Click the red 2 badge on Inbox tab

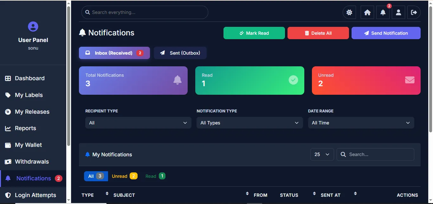tap(140, 53)
